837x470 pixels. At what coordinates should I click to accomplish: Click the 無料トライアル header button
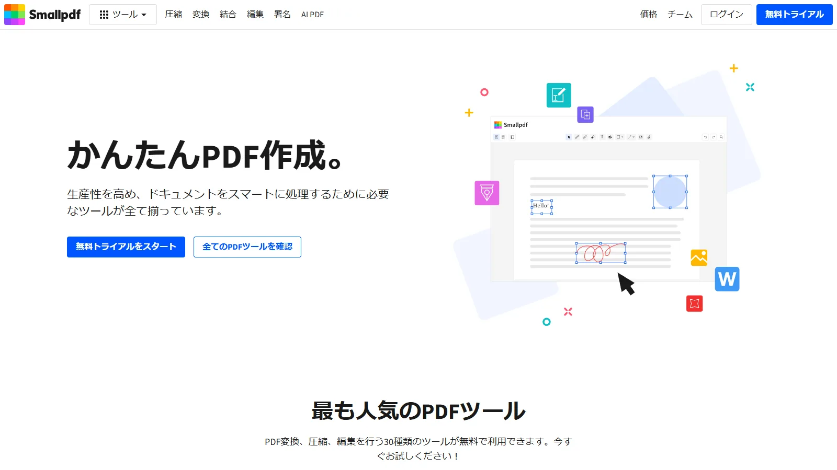coord(795,15)
